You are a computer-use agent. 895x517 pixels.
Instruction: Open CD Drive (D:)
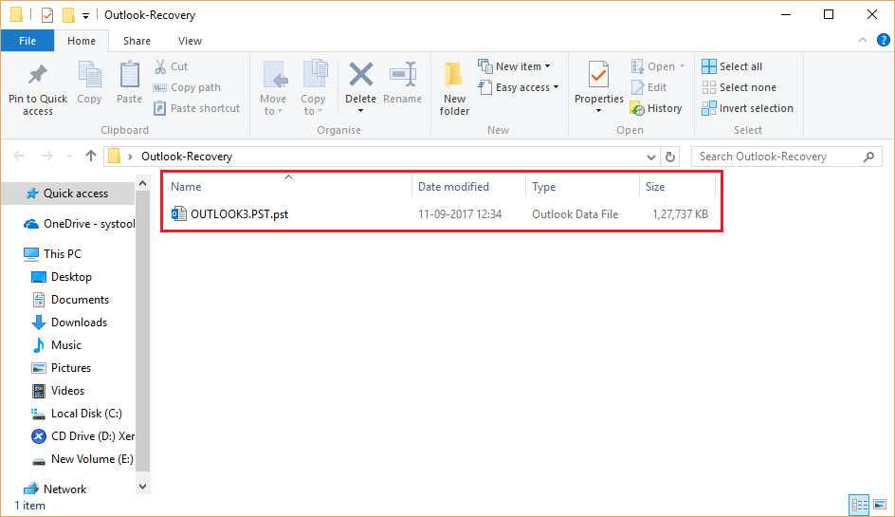tap(82, 436)
